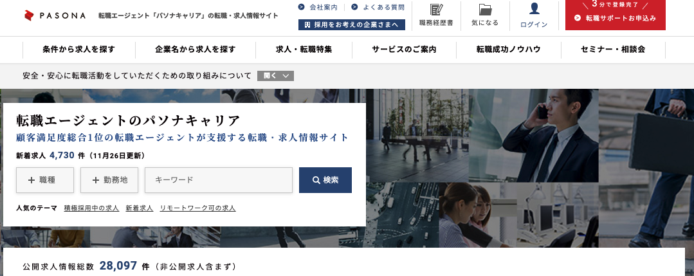Click the site tagline 転職・求人情報サイト text
The height and width of the screenshot is (276, 694).
[188, 16]
